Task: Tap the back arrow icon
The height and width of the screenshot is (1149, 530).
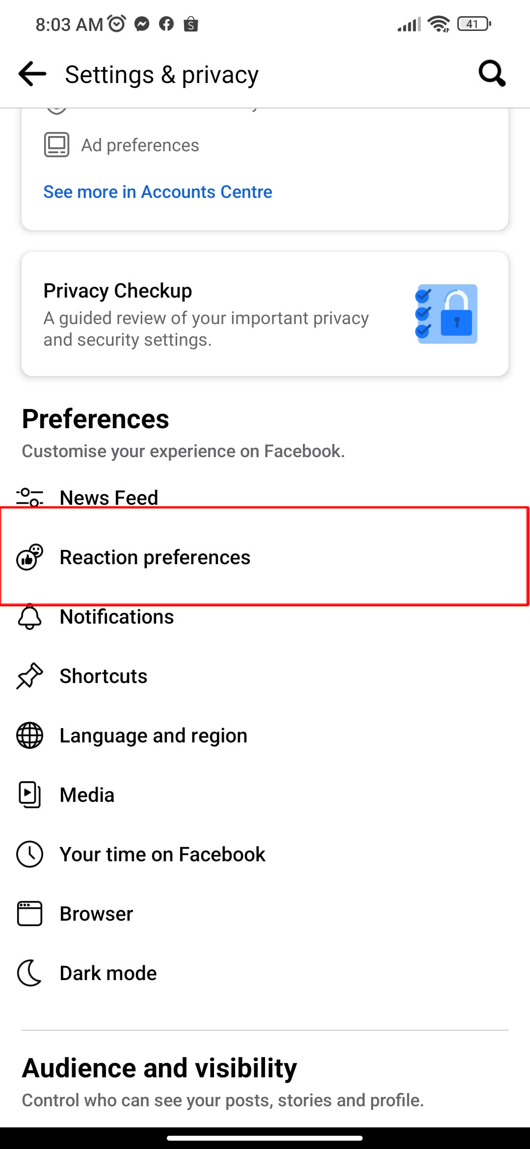Action: (x=32, y=74)
